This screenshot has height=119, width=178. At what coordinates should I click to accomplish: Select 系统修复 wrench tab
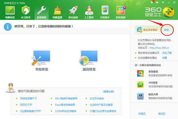click(42, 12)
